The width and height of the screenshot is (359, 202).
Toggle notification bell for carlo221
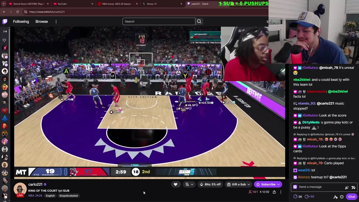187,184
